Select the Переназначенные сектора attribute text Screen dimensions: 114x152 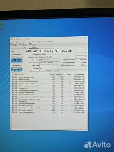pos(27,84)
